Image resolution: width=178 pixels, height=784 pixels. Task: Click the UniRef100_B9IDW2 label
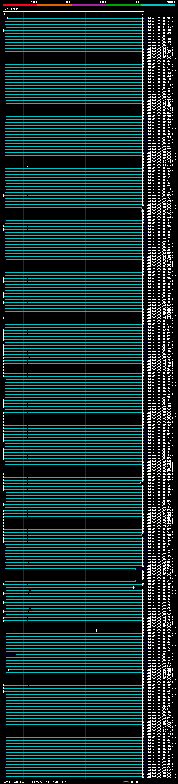click(x=160, y=30)
